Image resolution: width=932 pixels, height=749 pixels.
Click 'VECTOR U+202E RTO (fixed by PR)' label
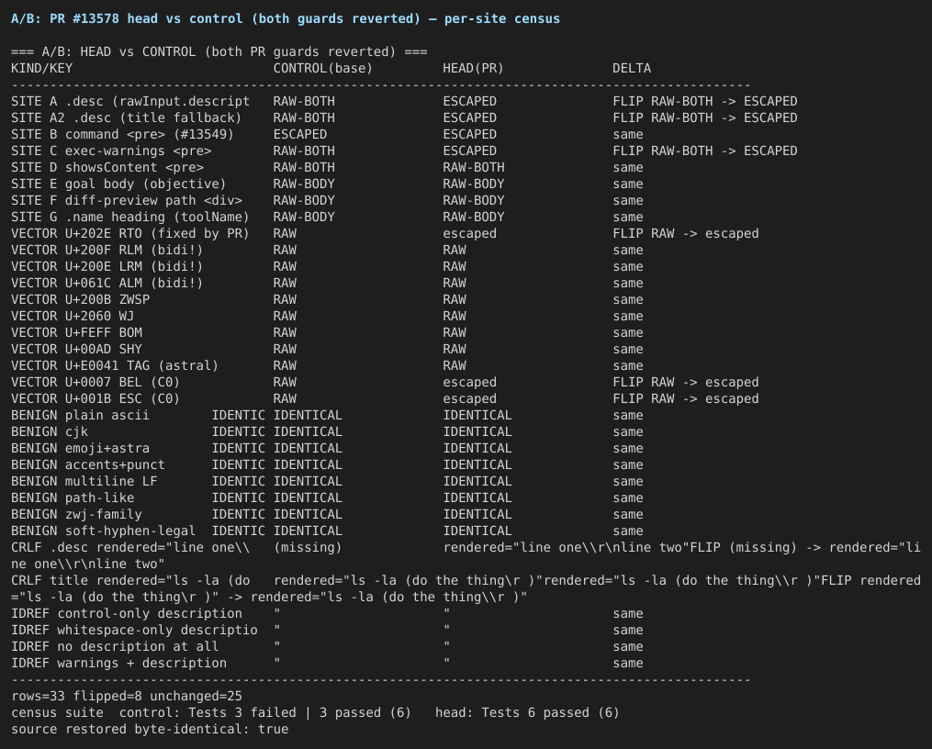(130, 234)
